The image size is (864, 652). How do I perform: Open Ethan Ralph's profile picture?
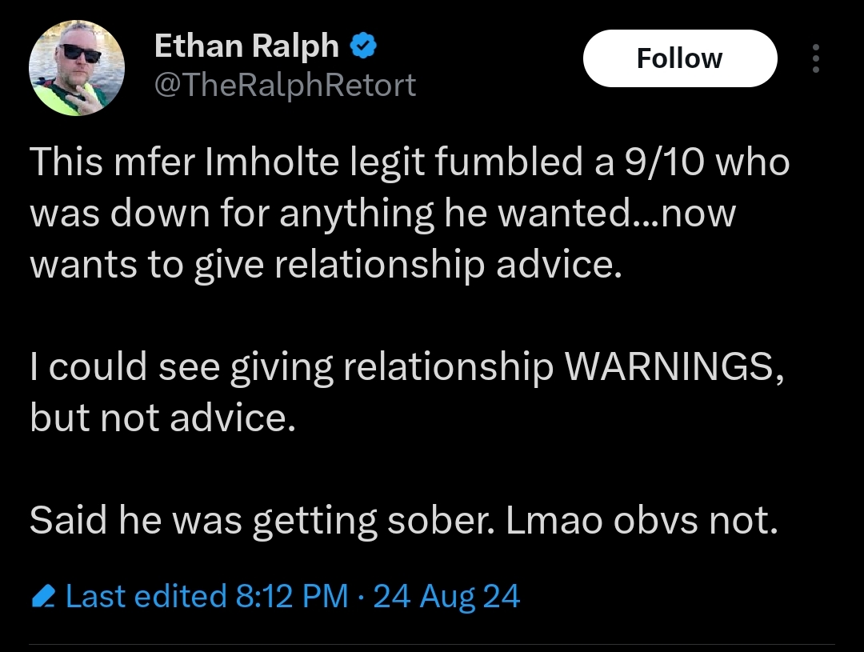pos(77,68)
